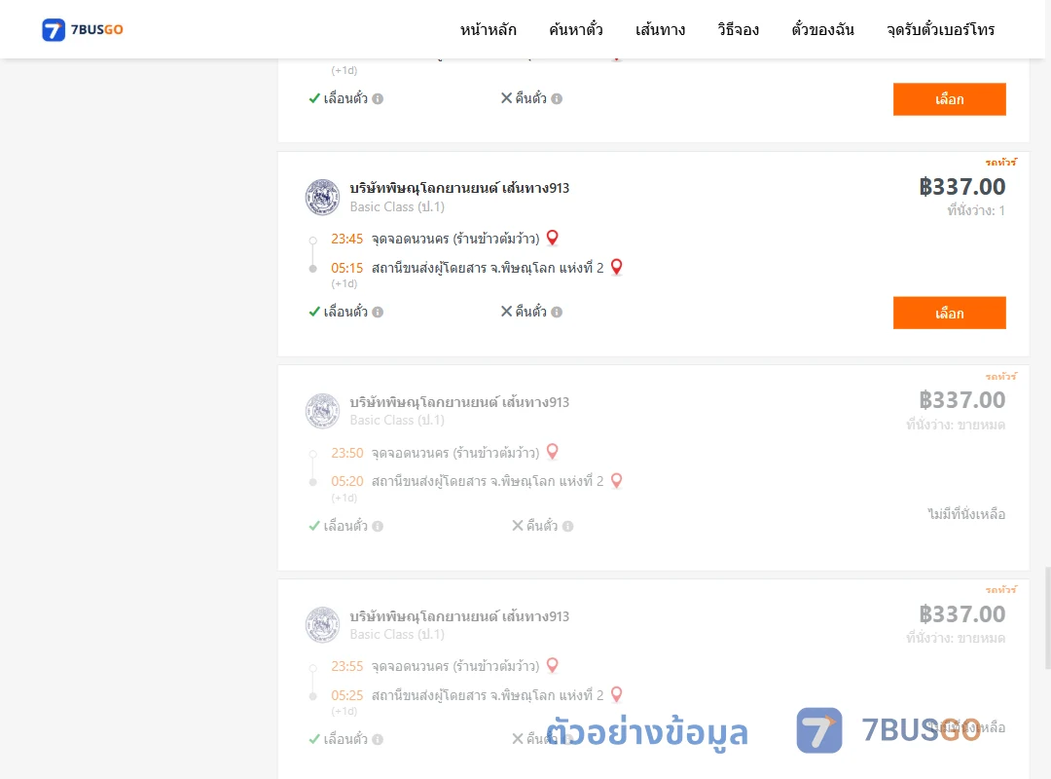The height and width of the screenshot is (779, 1051).
Task: Select the 23:45 trip with the เลือก button
Action: click(949, 313)
